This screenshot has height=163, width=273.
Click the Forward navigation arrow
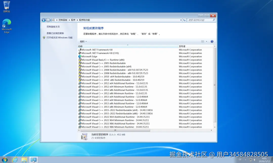point(48,20)
